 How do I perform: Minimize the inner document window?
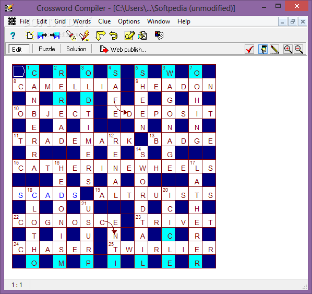pos(282,21)
